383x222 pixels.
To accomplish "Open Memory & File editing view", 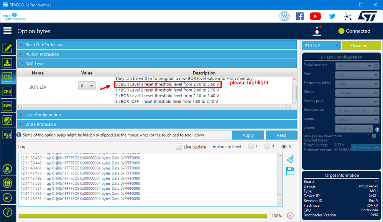I will click(7, 48).
